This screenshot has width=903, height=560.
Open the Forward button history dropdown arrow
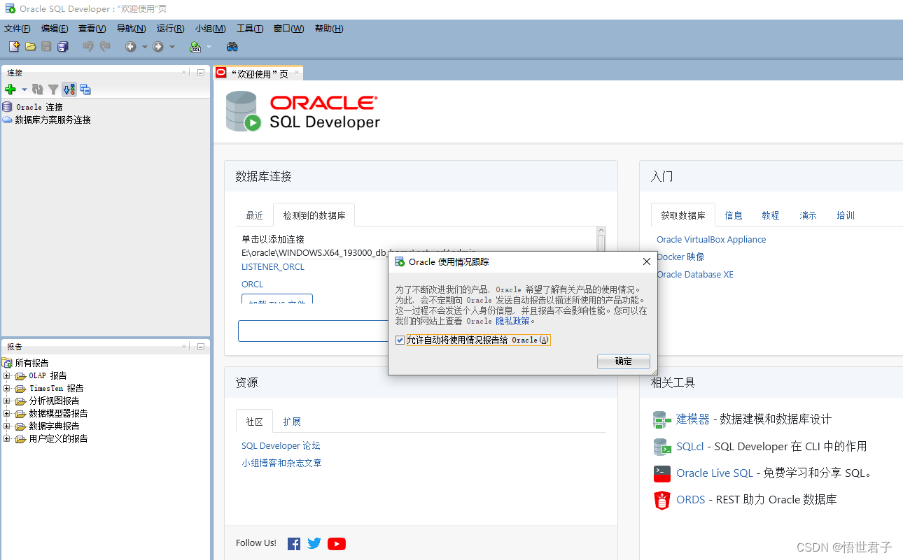(172, 47)
